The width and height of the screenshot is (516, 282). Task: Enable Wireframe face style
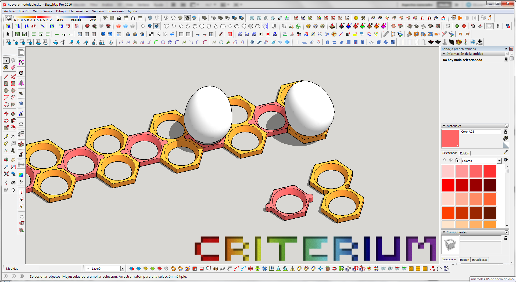pos(166,18)
